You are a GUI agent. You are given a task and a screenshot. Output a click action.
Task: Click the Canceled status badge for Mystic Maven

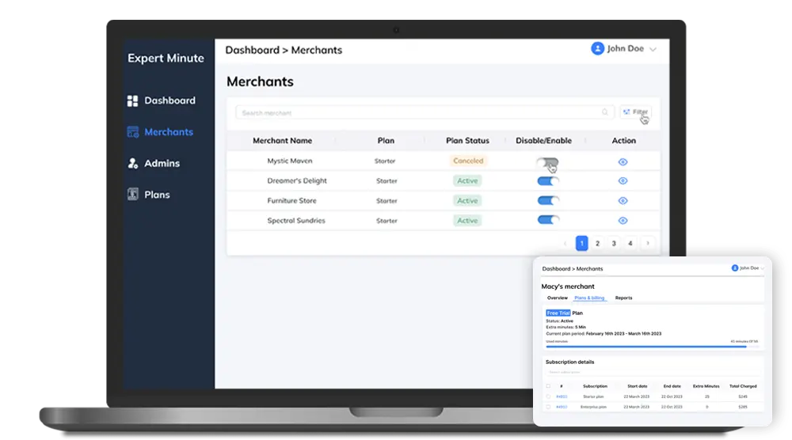(468, 161)
